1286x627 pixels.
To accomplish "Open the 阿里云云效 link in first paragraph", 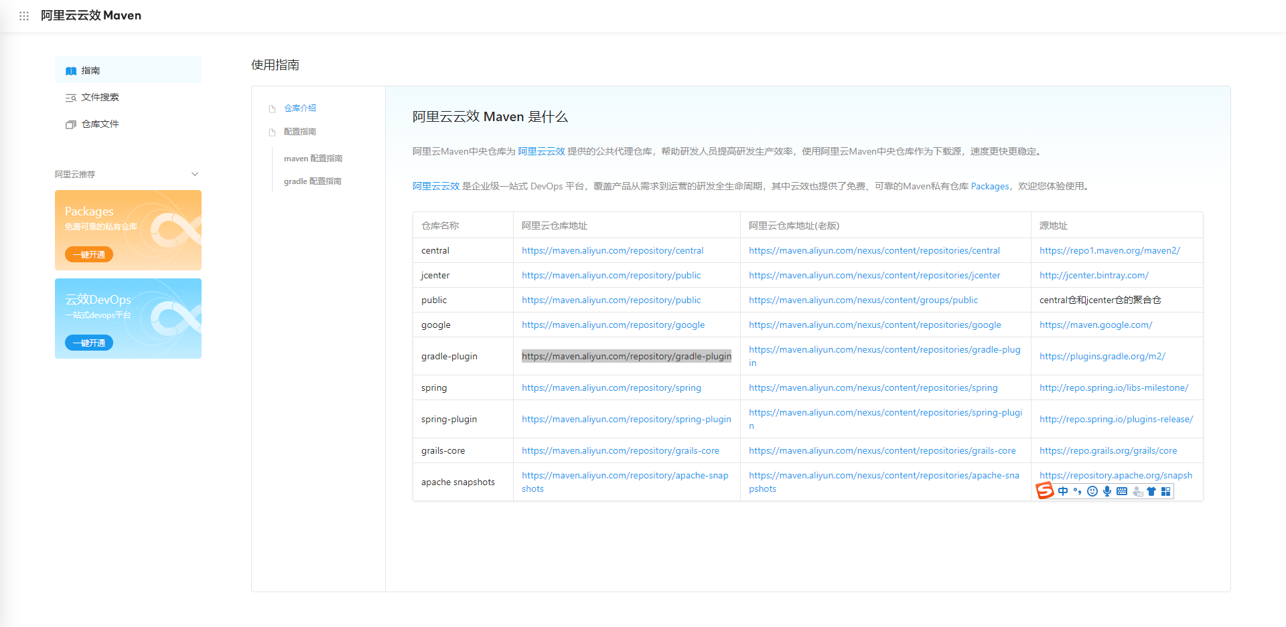I will (x=541, y=151).
